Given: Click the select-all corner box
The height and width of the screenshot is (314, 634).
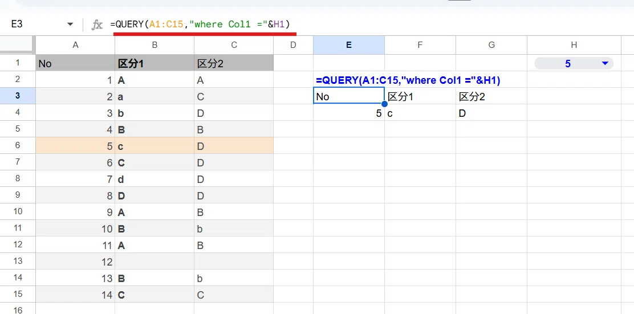Looking at the screenshot, I should point(17,45).
